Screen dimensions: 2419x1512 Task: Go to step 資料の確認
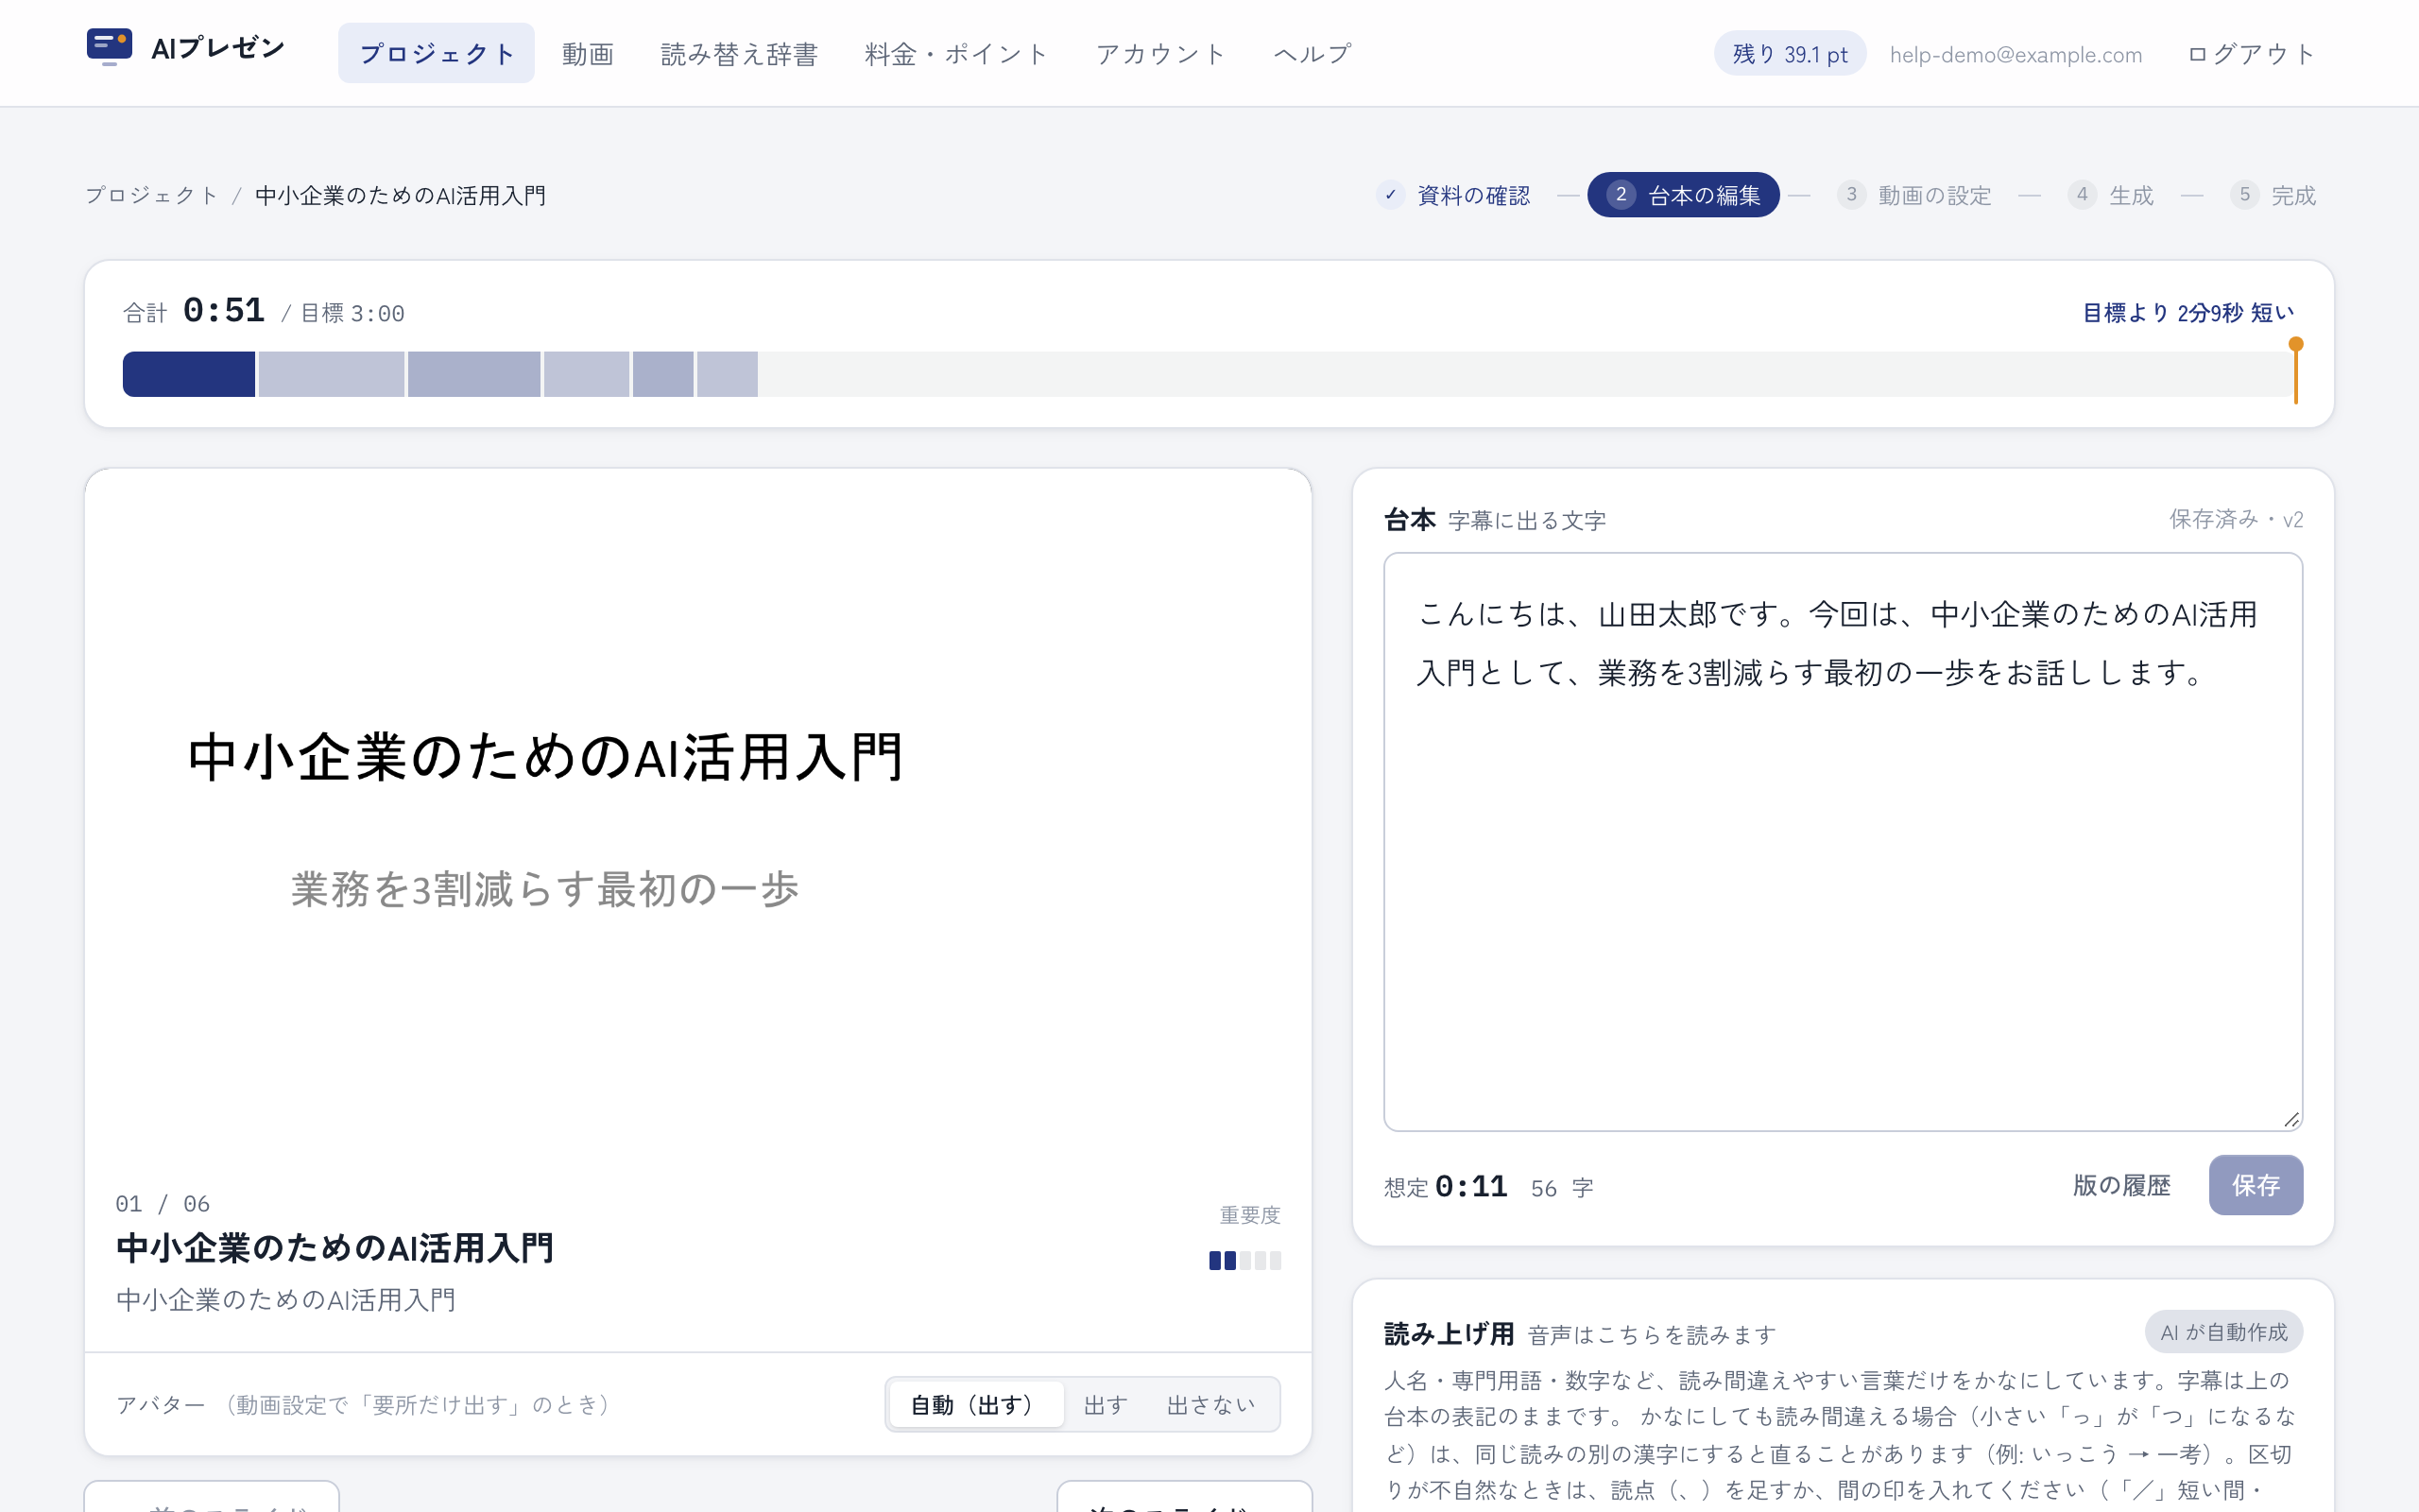(1453, 195)
